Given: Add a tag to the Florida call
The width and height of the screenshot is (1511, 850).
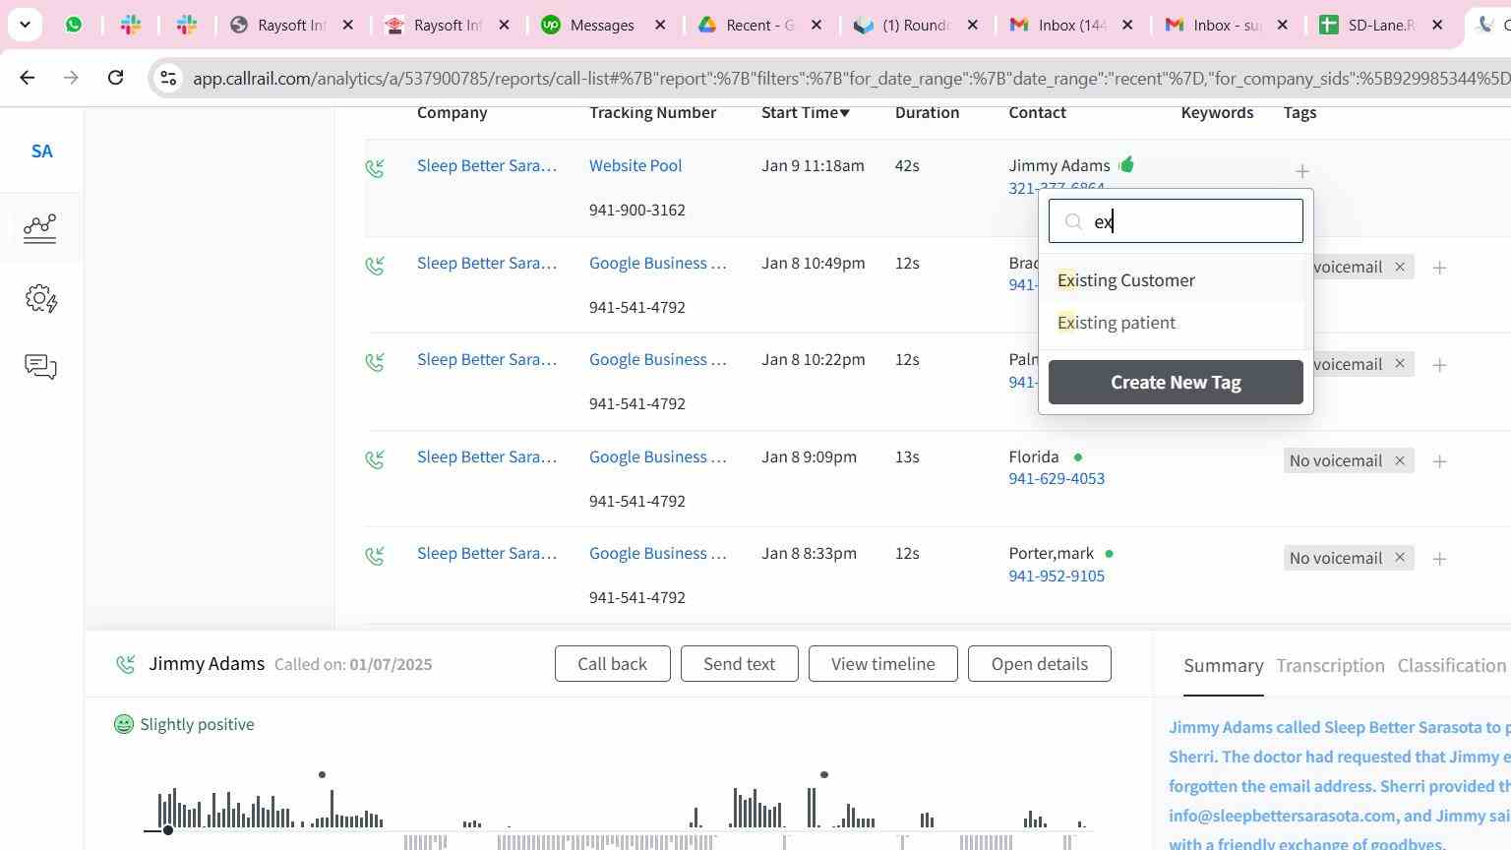Looking at the screenshot, I should pos(1439,461).
